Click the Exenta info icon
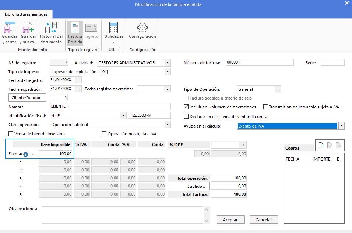352x233 pixels. (26, 154)
